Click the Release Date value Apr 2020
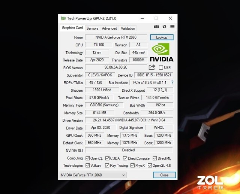 (97, 60)
